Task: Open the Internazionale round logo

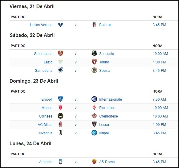Action: click(x=94, y=99)
